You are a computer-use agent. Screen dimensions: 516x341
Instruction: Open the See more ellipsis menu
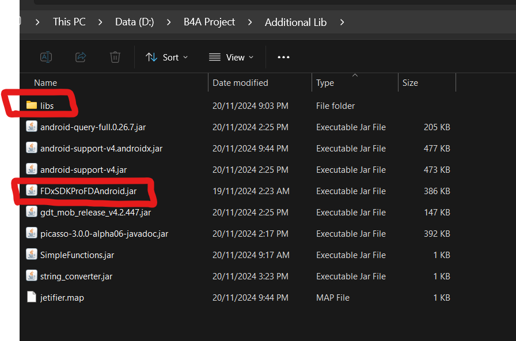pyautogui.click(x=283, y=57)
